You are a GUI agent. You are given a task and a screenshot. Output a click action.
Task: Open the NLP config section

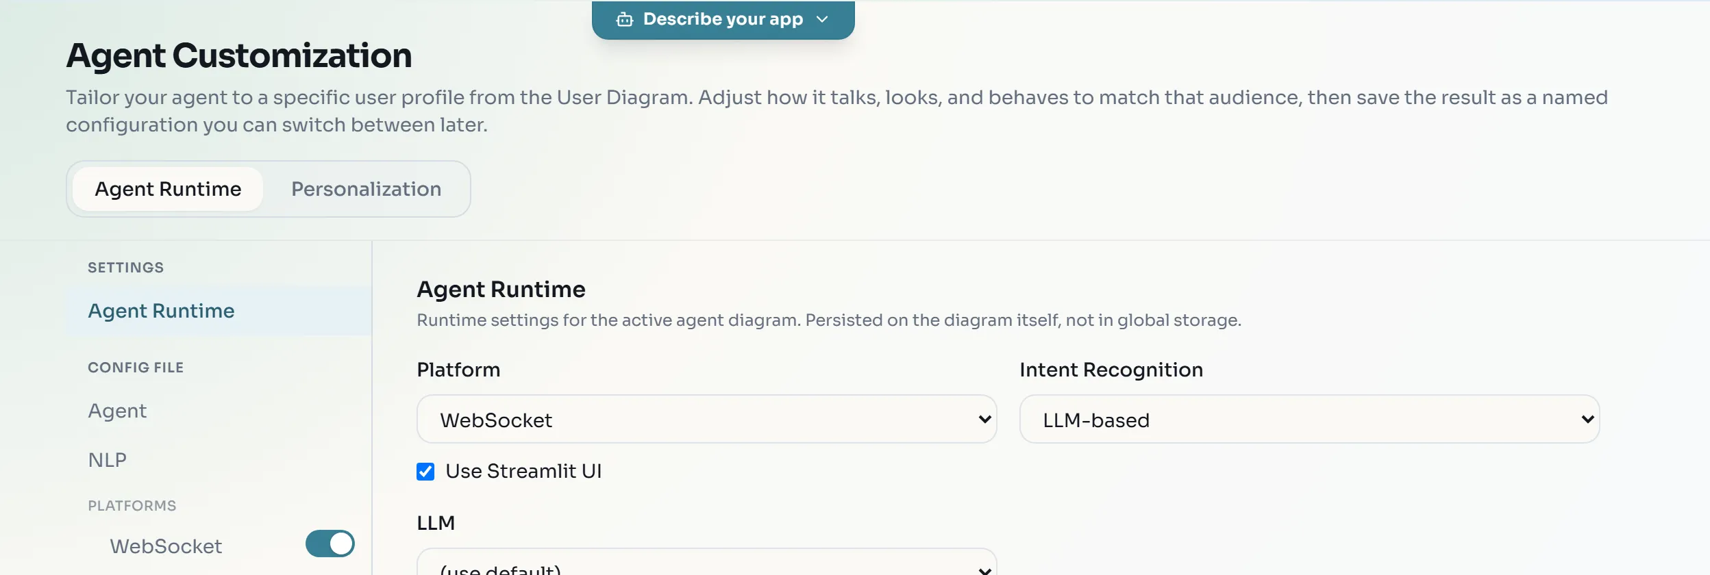pos(219,460)
